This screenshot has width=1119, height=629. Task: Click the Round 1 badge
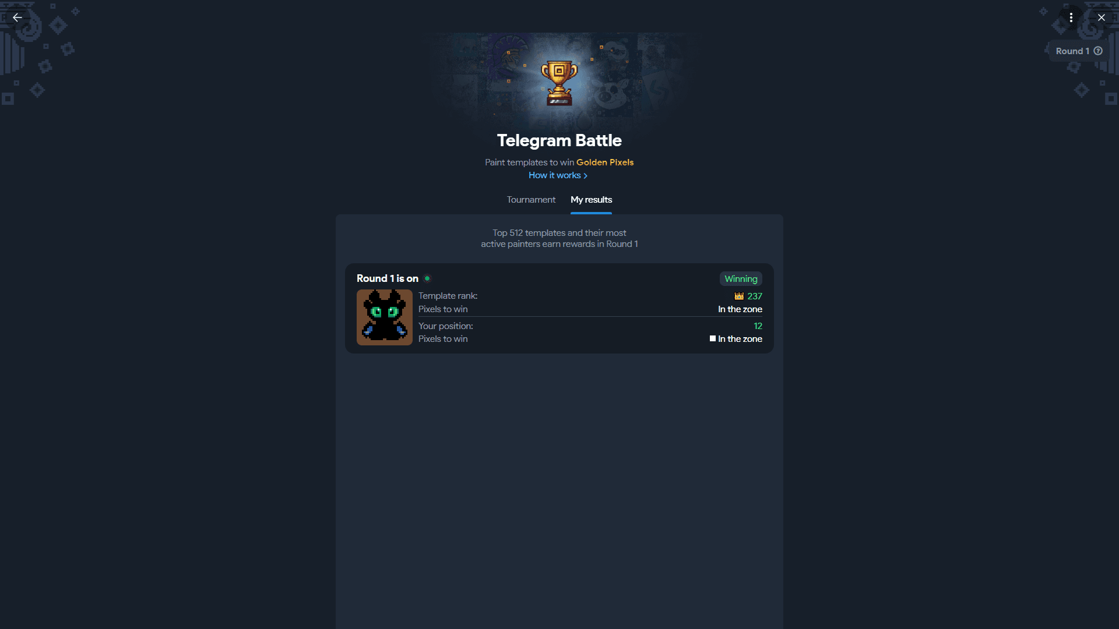tap(1079, 51)
